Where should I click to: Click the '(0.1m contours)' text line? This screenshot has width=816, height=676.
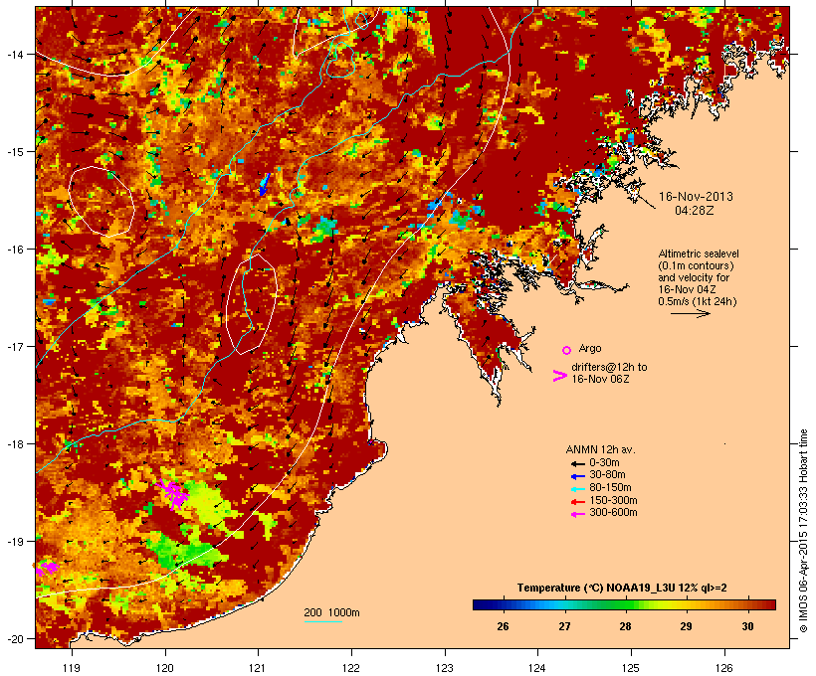coord(696,265)
